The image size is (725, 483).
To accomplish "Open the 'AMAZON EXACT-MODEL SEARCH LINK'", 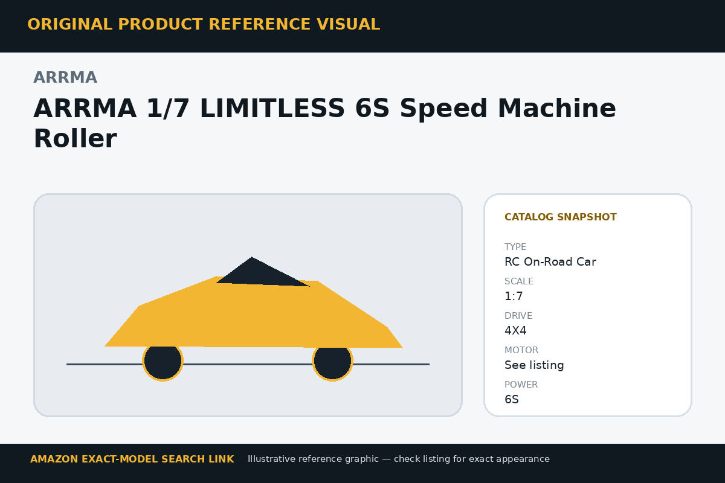I will point(132,459).
